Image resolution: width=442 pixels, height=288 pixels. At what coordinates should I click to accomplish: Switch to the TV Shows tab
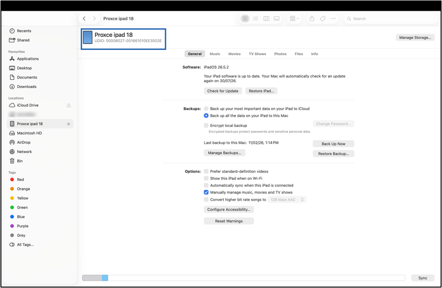coord(257,54)
